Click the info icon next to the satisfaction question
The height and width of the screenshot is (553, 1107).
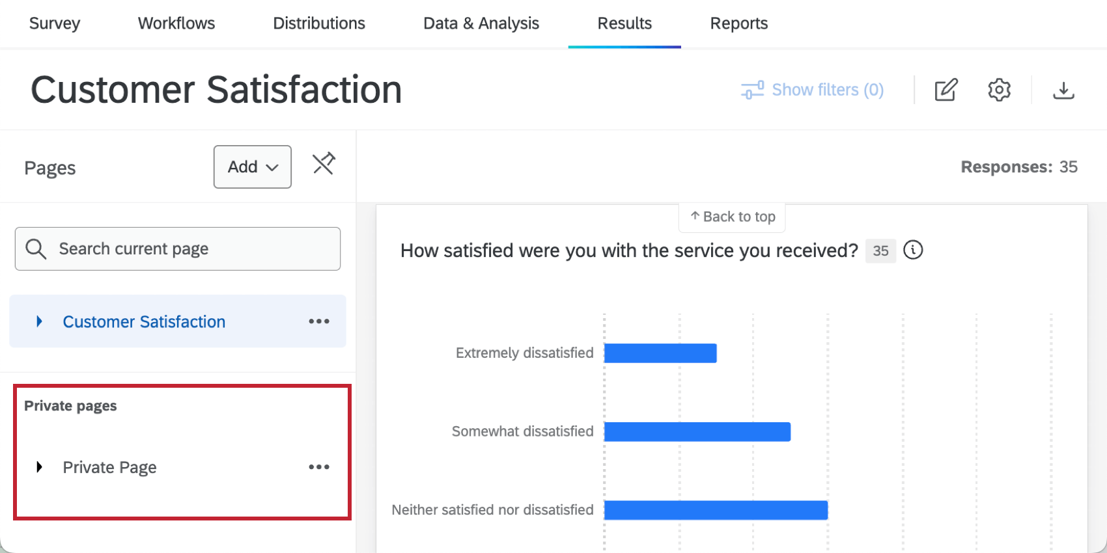(x=913, y=250)
